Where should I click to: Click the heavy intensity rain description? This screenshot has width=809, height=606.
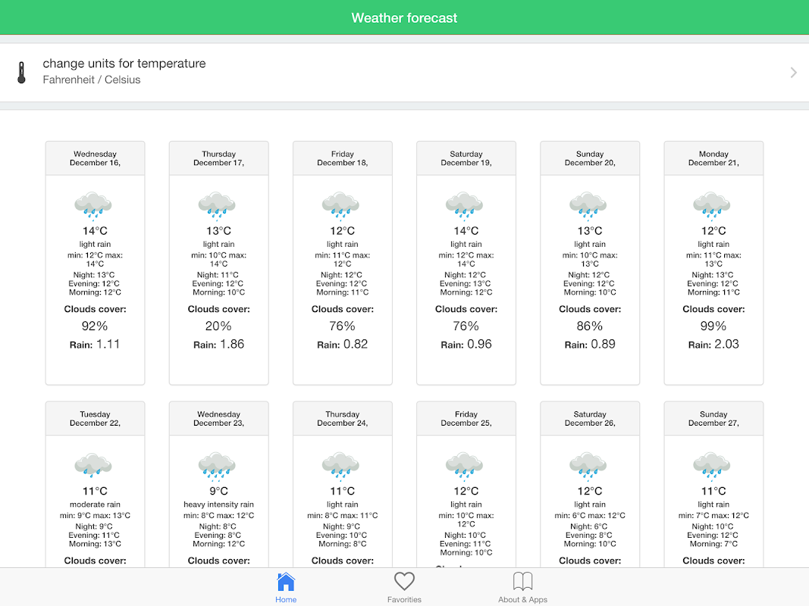tap(219, 504)
